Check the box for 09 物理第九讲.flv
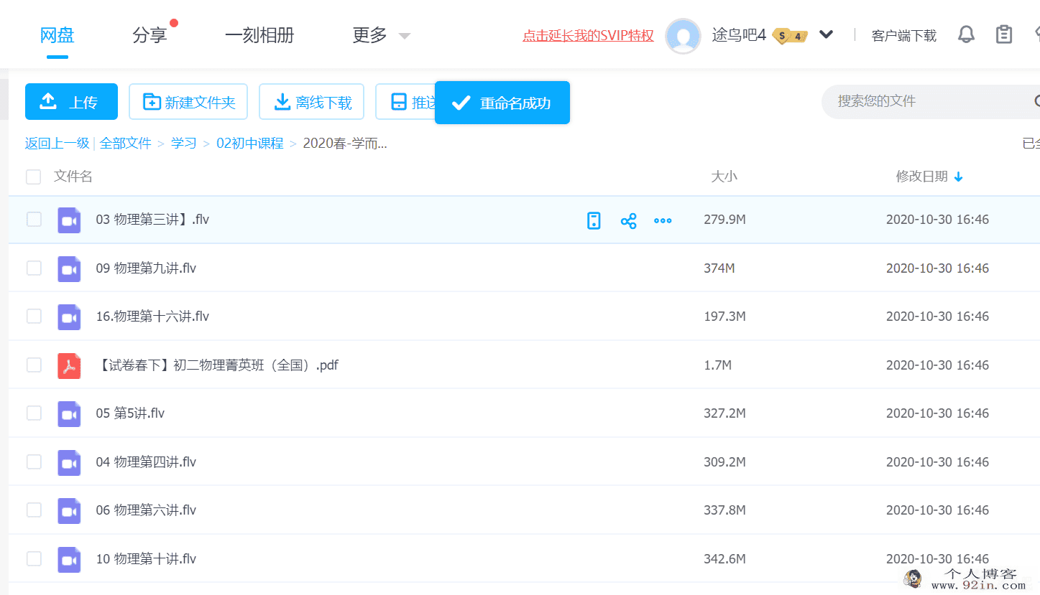The image size is (1040, 595). click(34, 268)
